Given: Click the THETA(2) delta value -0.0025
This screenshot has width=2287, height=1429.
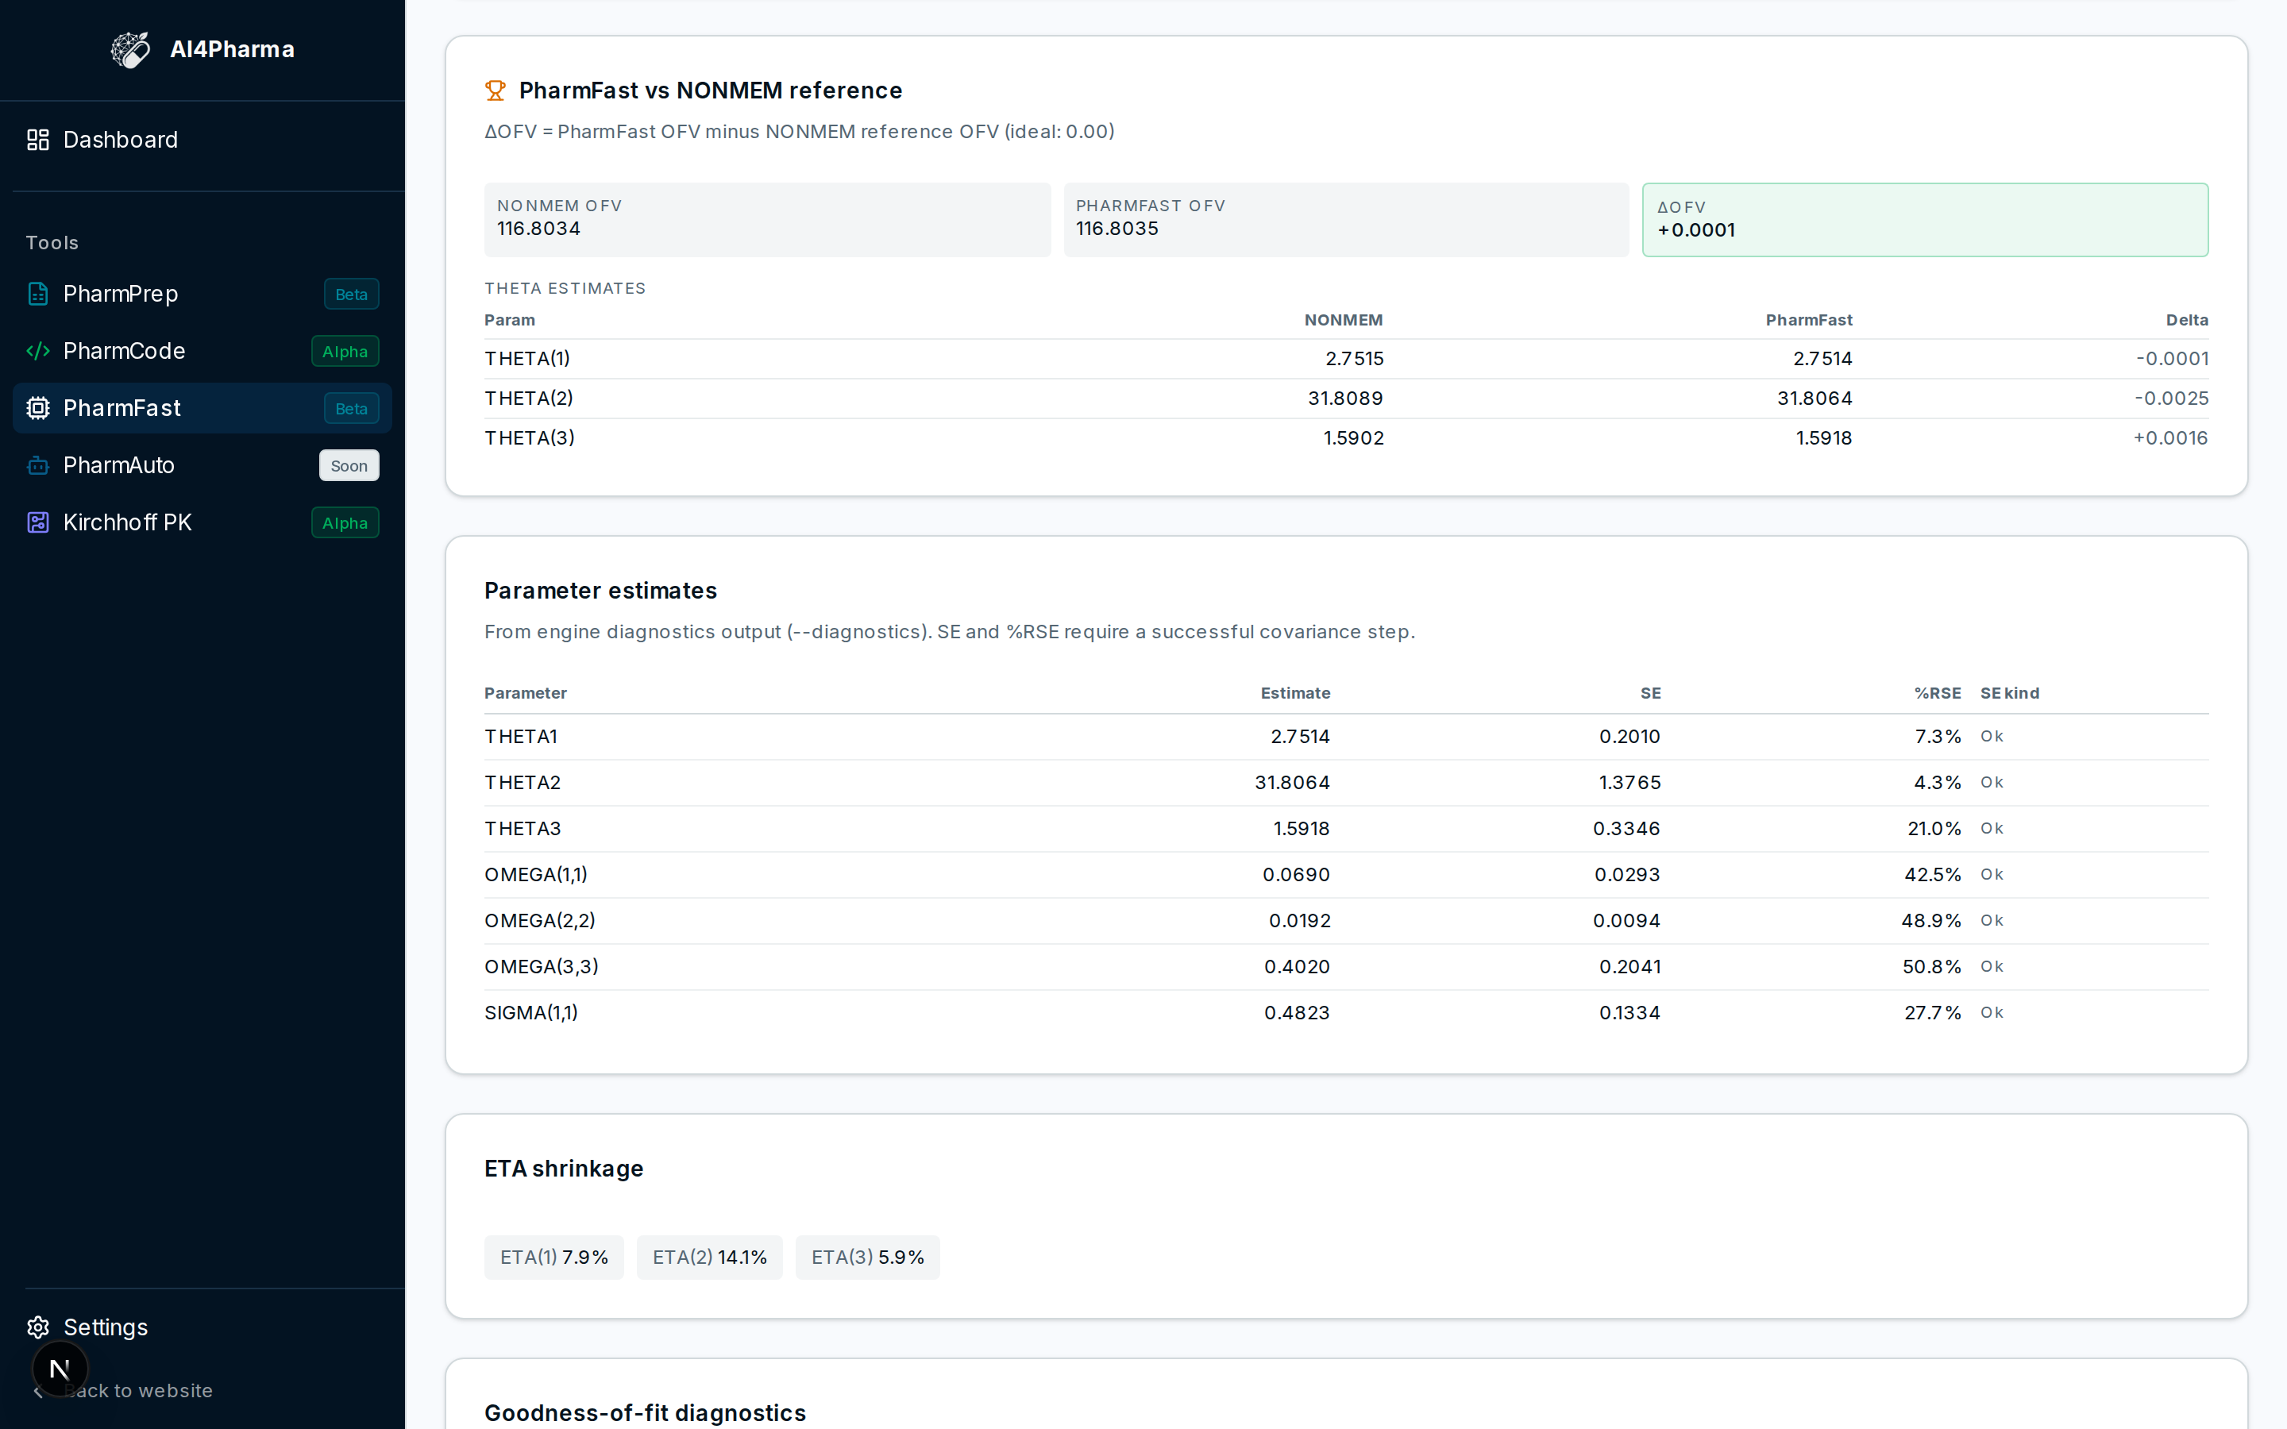Looking at the screenshot, I should tap(2171, 399).
